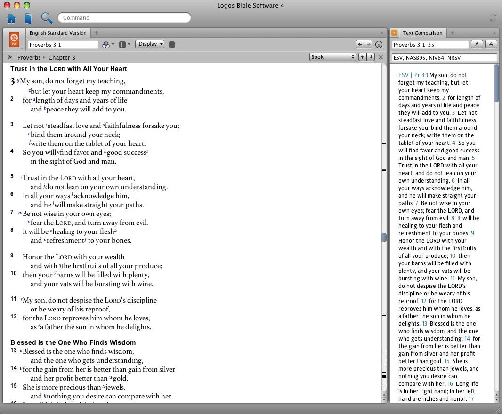The height and width of the screenshot is (414, 502).
Task: Click cross-reference u before 'Blessed is the one'
Action: click(21, 350)
